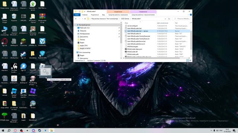The height and width of the screenshot is (133, 238).
Task: Open the Главная ribbon tab
Action: [x=85, y=15]
